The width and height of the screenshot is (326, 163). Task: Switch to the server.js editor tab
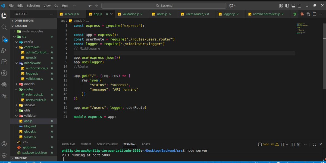tap(71, 14)
